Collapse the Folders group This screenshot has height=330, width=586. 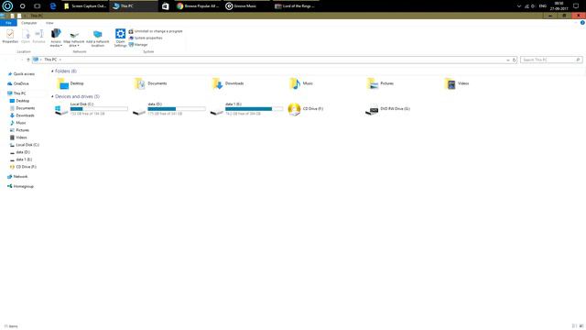[52, 71]
